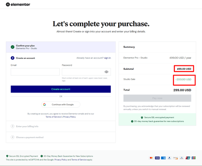Click the step 3 circle icon

click(13, 126)
